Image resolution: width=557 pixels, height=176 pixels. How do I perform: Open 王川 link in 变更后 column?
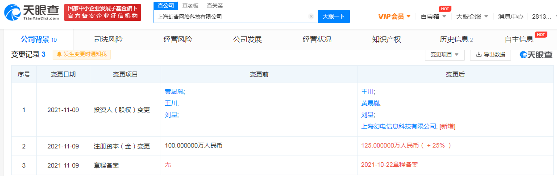click(x=368, y=92)
